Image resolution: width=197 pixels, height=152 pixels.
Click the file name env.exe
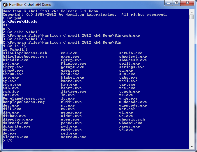[x=69, y=53]
